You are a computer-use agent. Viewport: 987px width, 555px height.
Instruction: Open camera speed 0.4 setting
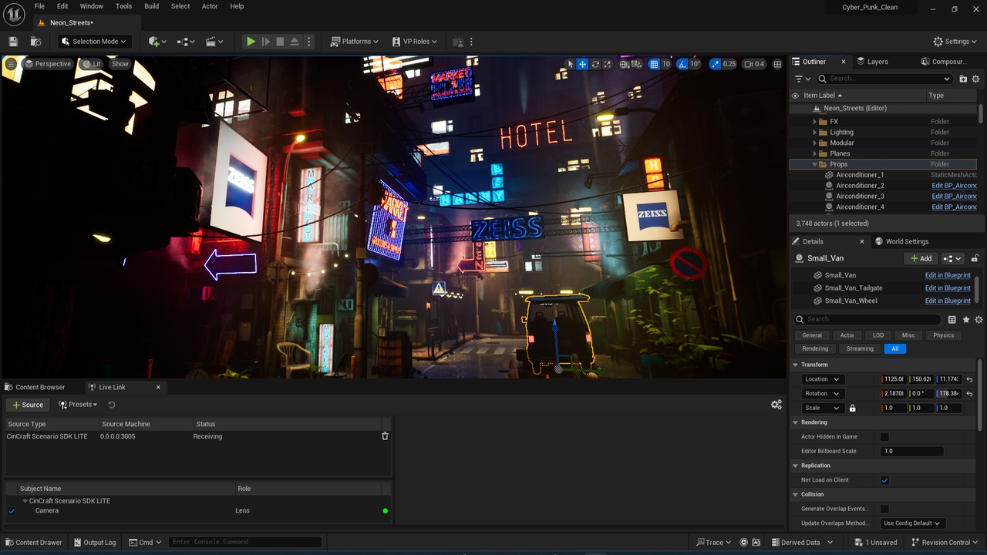click(754, 64)
